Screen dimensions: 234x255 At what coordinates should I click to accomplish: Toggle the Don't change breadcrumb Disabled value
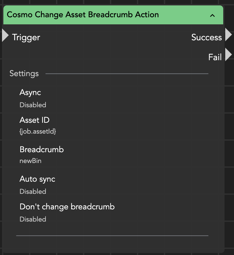pos(33,219)
